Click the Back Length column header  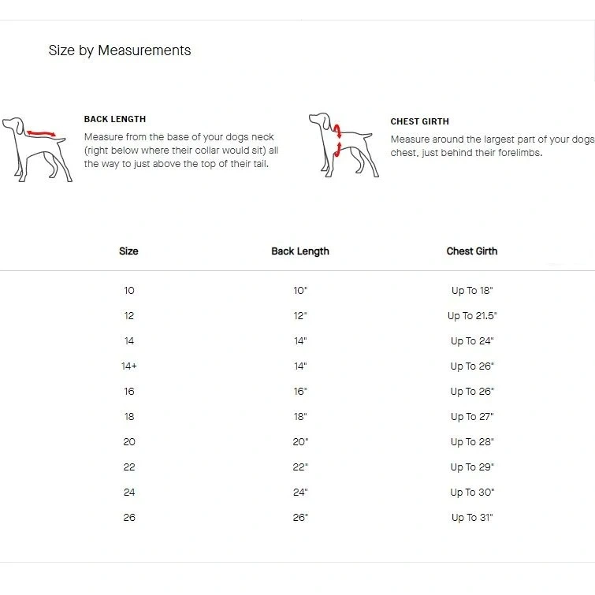click(300, 251)
